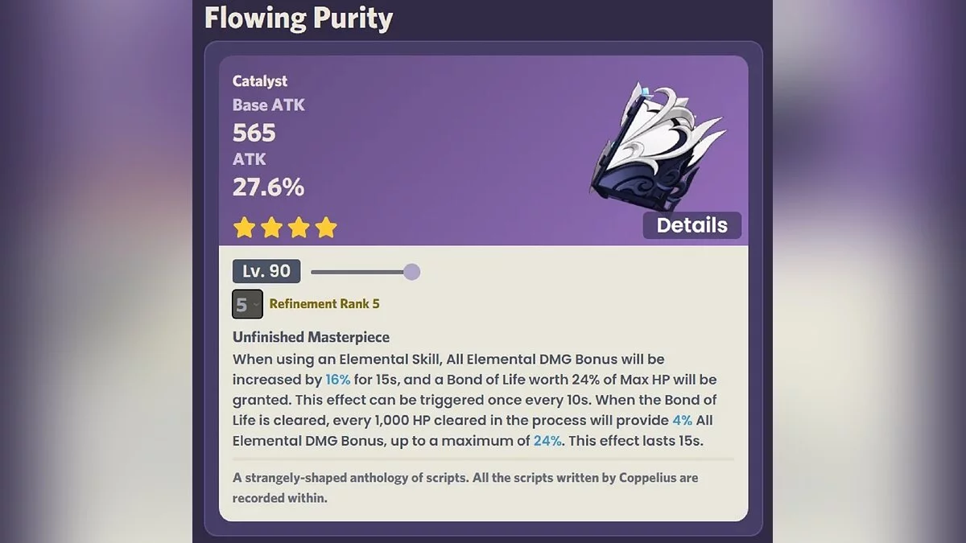Image resolution: width=966 pixels, height=543 pixels.
Task: Click the highlighted 24% maximum value at end
Action: pos(547,441)
